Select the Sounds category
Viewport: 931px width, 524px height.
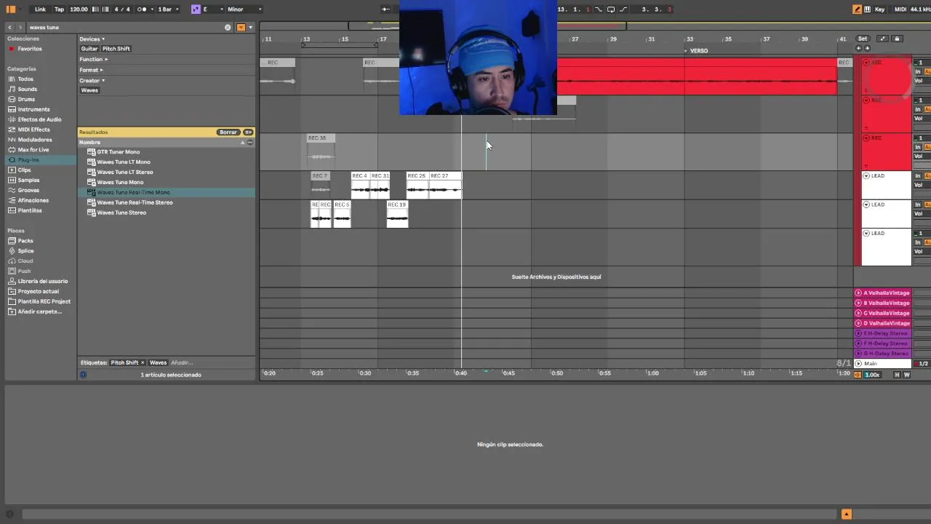[27, 89]
